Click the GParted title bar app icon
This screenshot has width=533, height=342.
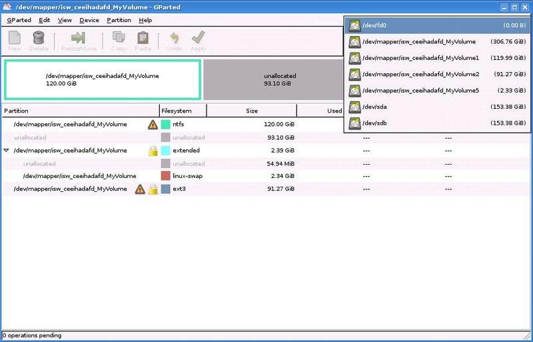tap(7, 7)
